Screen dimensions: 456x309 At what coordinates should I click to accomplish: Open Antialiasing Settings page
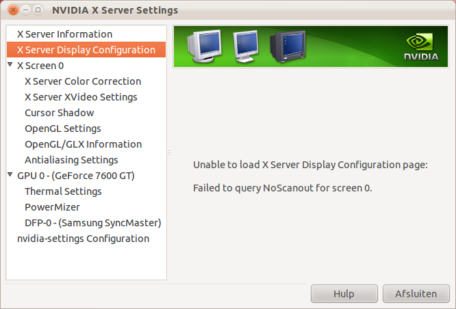tap(71, 160)
